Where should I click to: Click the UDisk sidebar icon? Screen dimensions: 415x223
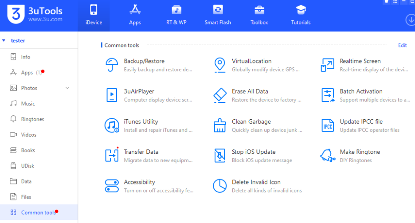[13, 166]
